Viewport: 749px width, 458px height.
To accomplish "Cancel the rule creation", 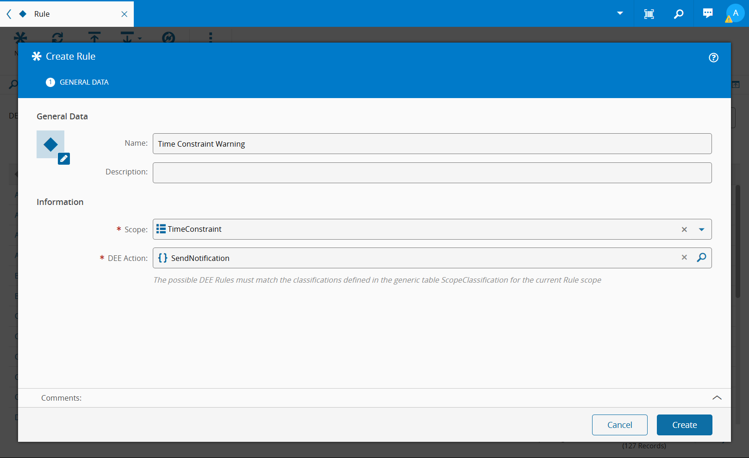I will (619, 425).
